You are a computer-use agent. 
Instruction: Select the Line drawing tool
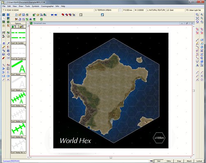[197, 40]
